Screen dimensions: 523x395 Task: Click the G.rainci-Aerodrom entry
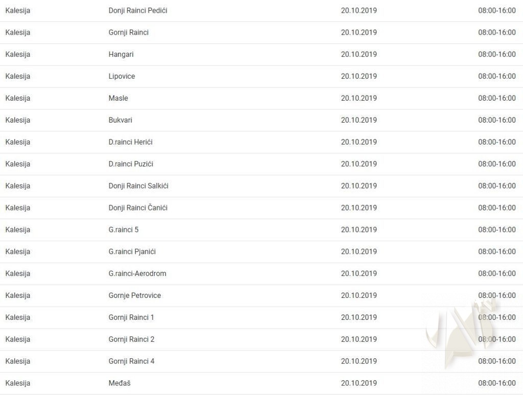(137, 274)
